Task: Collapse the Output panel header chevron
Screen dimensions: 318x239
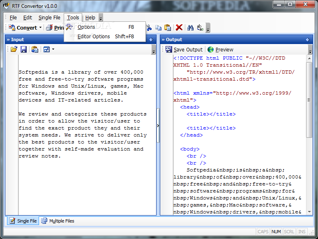Action: [163, 39]
